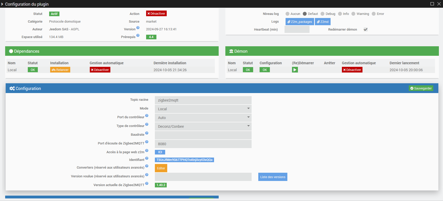This screenshot has width=443, height=201.
Task: Click the gears icon in Configuration header
Action: click(12, 88)
